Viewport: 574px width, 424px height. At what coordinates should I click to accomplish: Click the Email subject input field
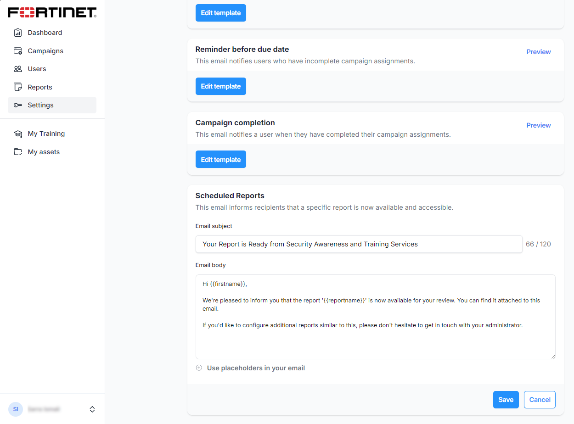tap(359, 244)
